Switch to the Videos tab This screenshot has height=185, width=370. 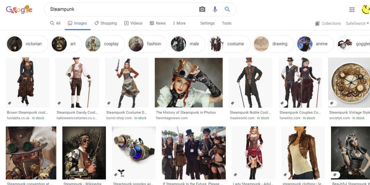pyautogui.click(x=133, y=23)
